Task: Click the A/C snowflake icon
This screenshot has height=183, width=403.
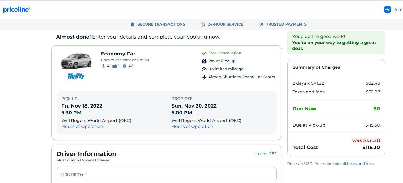Action: [x=125, y=66]
